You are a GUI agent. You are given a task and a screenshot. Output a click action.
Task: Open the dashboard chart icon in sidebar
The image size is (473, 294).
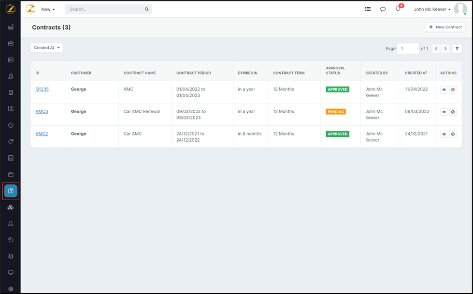(x=11, y=27)
